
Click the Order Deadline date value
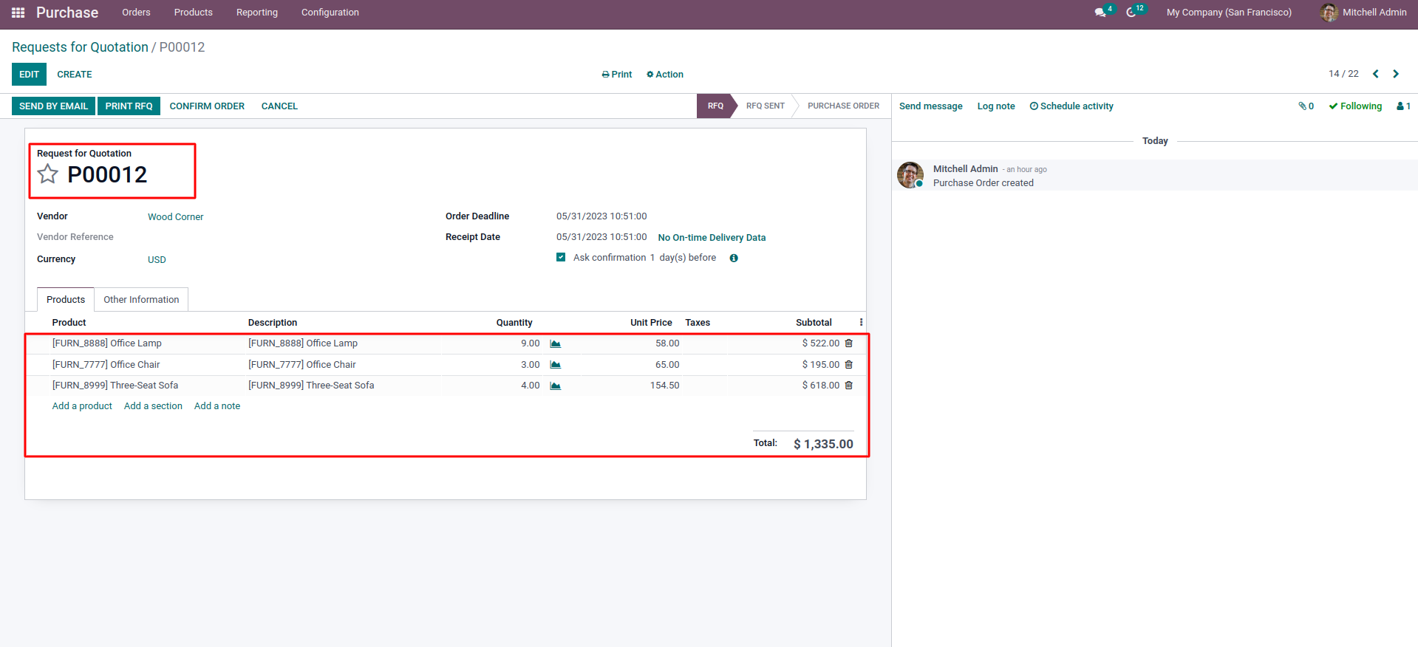click(601, 216)
